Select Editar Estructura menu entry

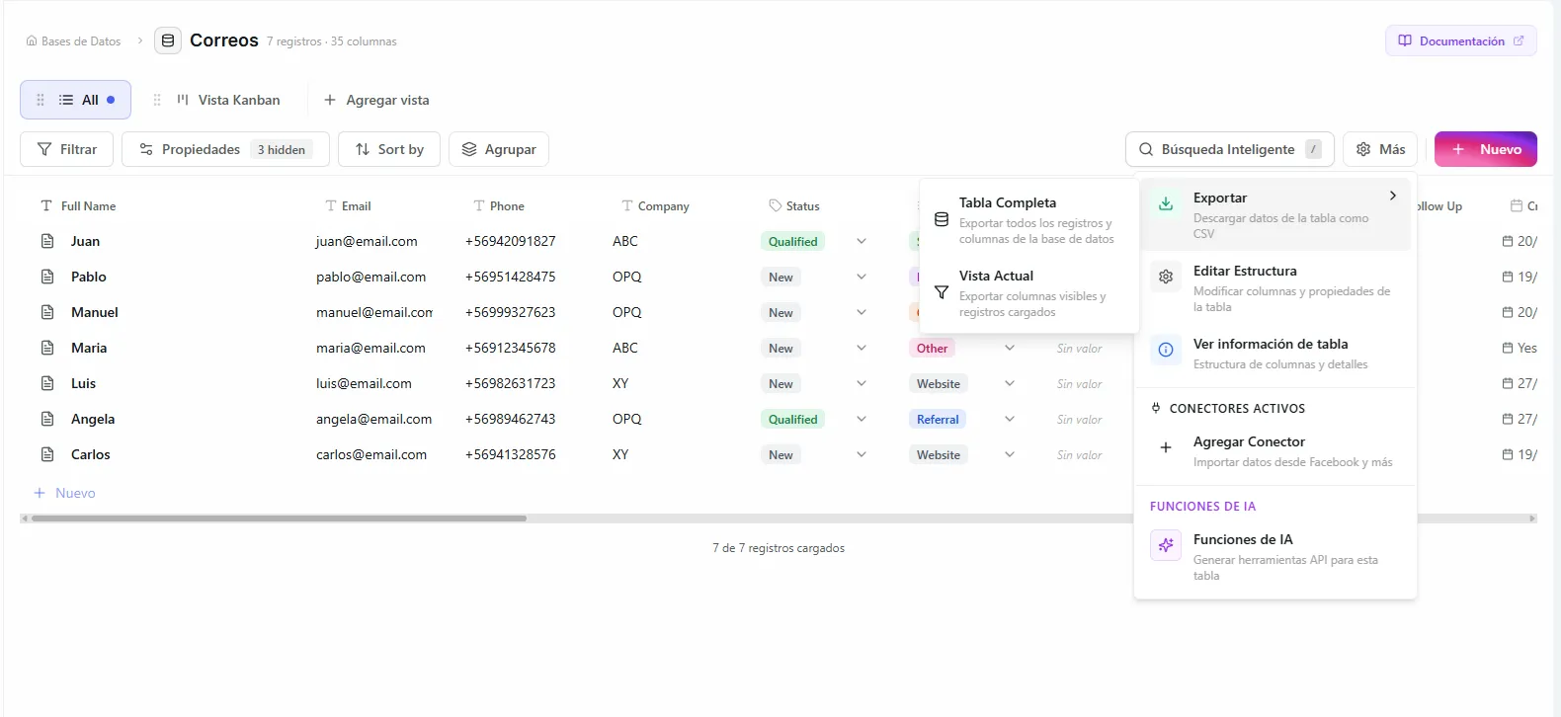tap(1275, 287)
